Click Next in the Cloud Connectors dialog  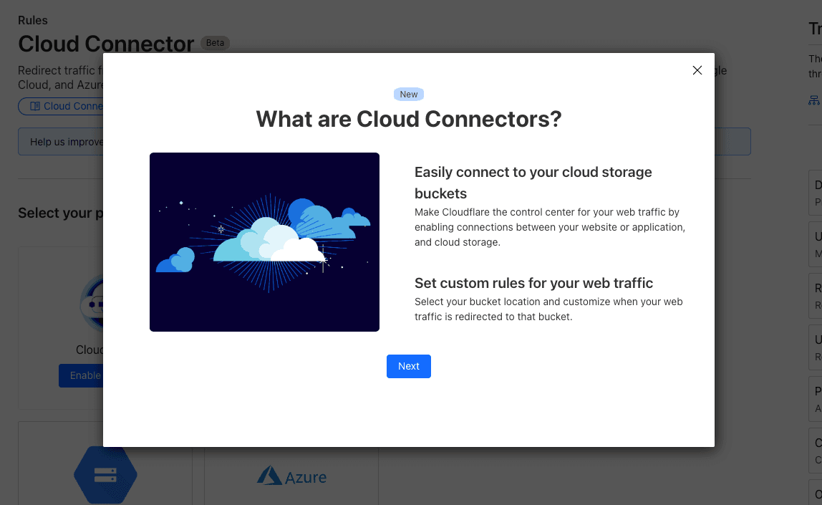coord(408,366)
